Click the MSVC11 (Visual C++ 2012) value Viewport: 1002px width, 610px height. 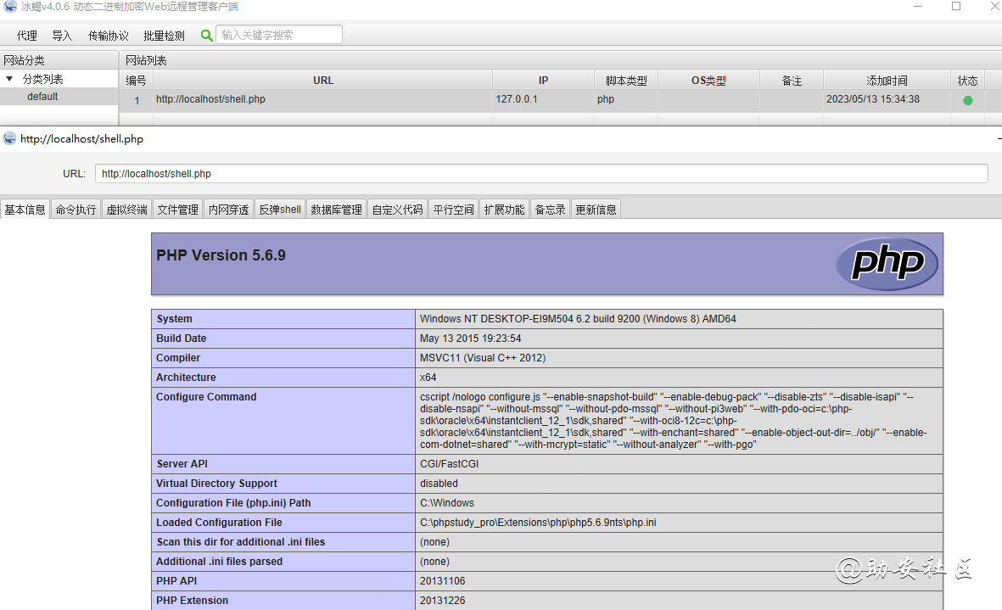483,358
